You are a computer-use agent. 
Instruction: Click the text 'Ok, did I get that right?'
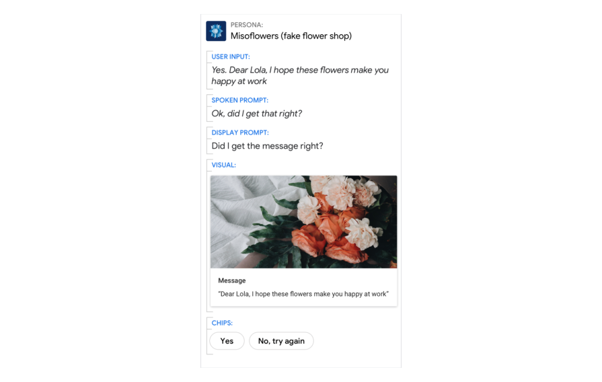point(257,114)
